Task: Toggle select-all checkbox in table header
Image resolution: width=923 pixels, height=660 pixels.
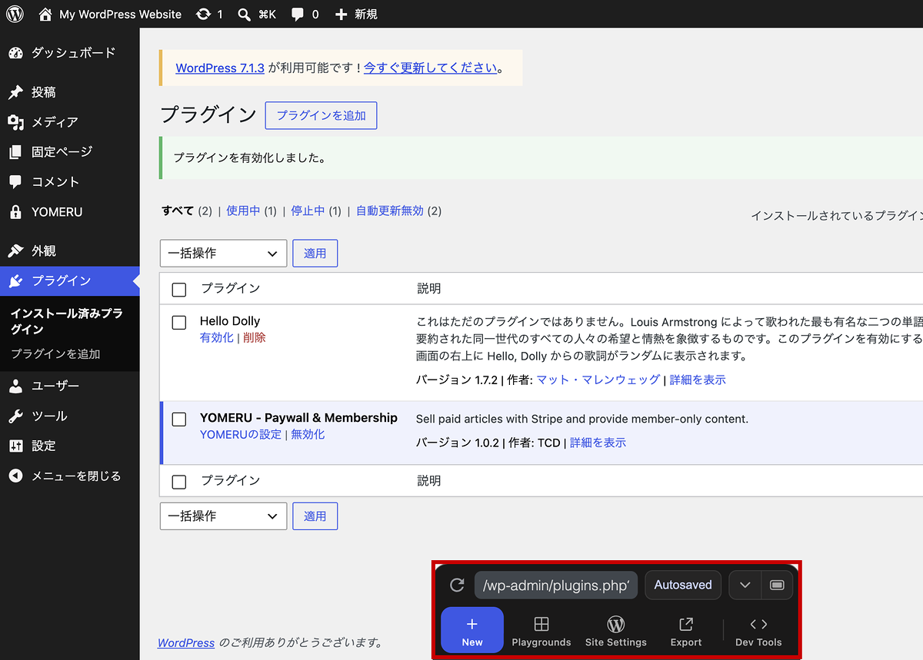Action: pyautogui.click(x=179, y=290)
